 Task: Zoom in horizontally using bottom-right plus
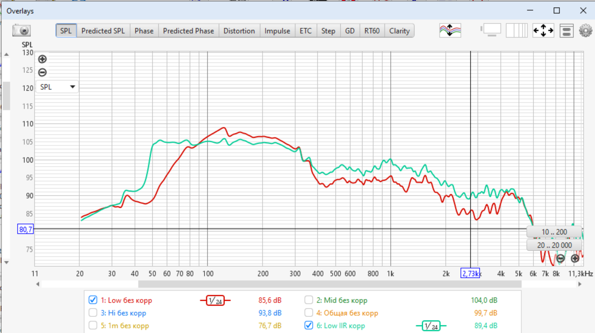pos(575,259)
